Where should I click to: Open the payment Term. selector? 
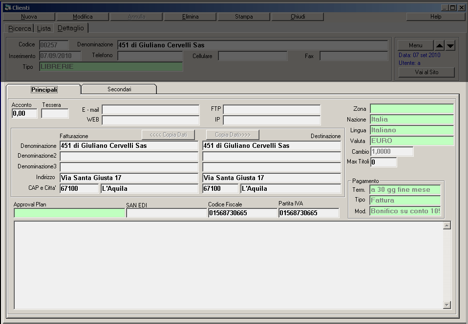405,190
